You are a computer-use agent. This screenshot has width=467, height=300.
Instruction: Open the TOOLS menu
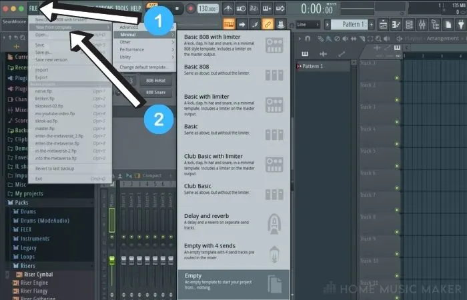122,8
